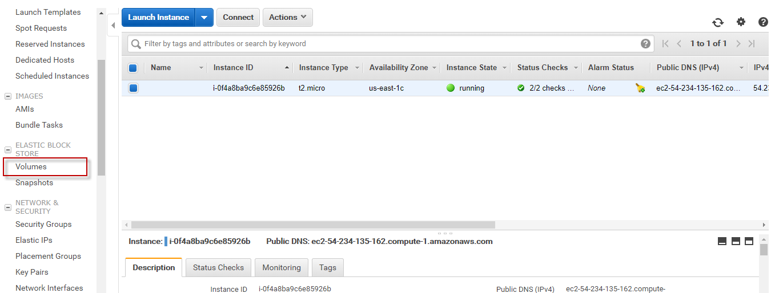Switch to the Monitoring tab

coord(282,267)
